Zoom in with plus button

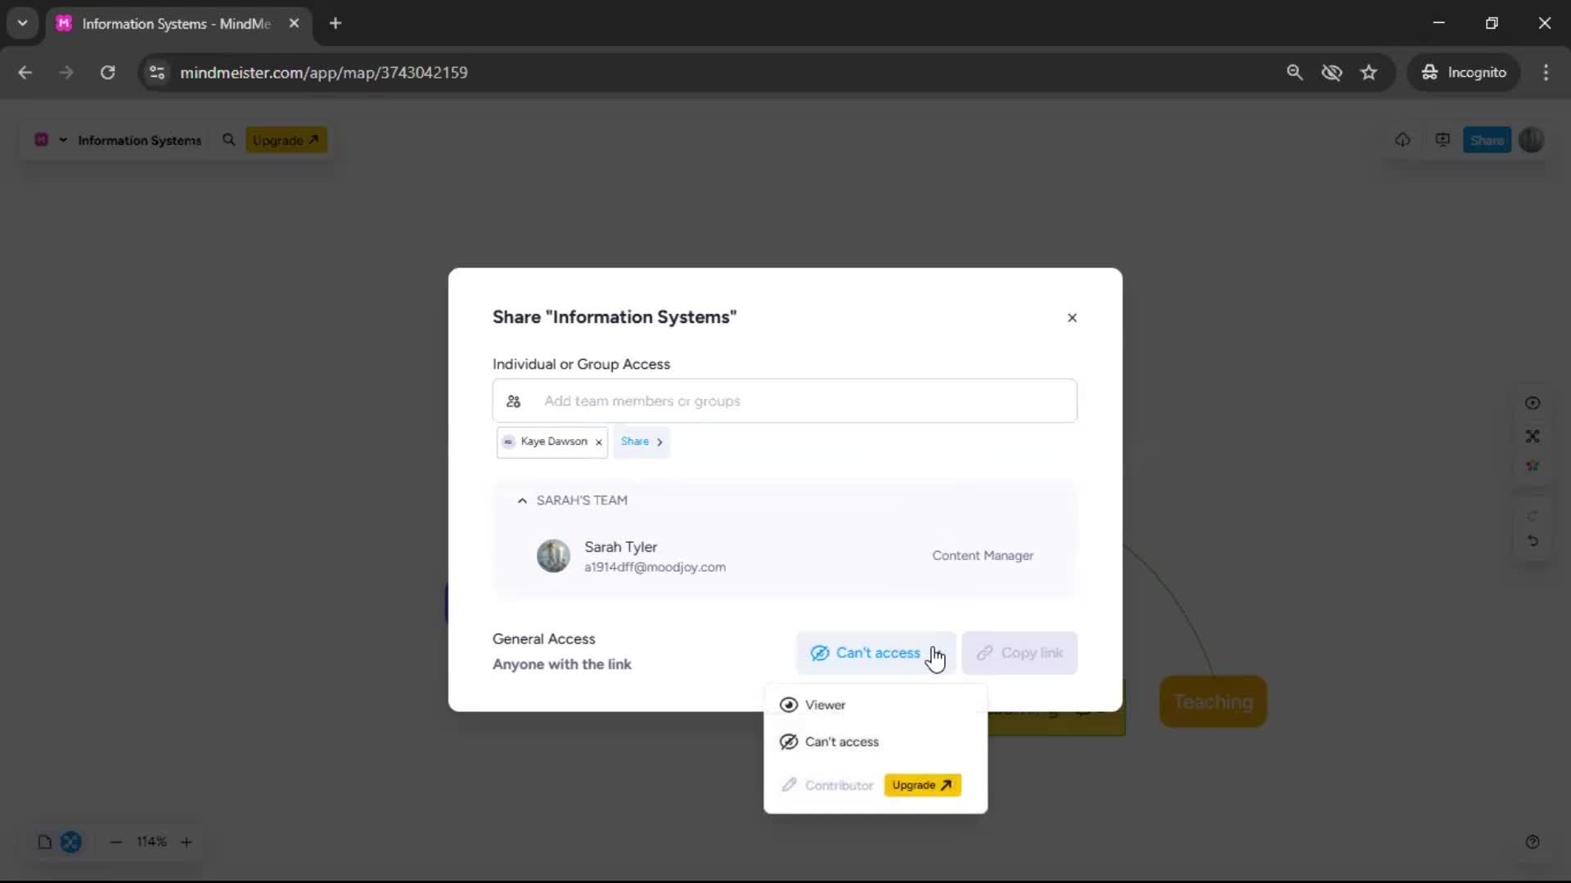point(187,842)
